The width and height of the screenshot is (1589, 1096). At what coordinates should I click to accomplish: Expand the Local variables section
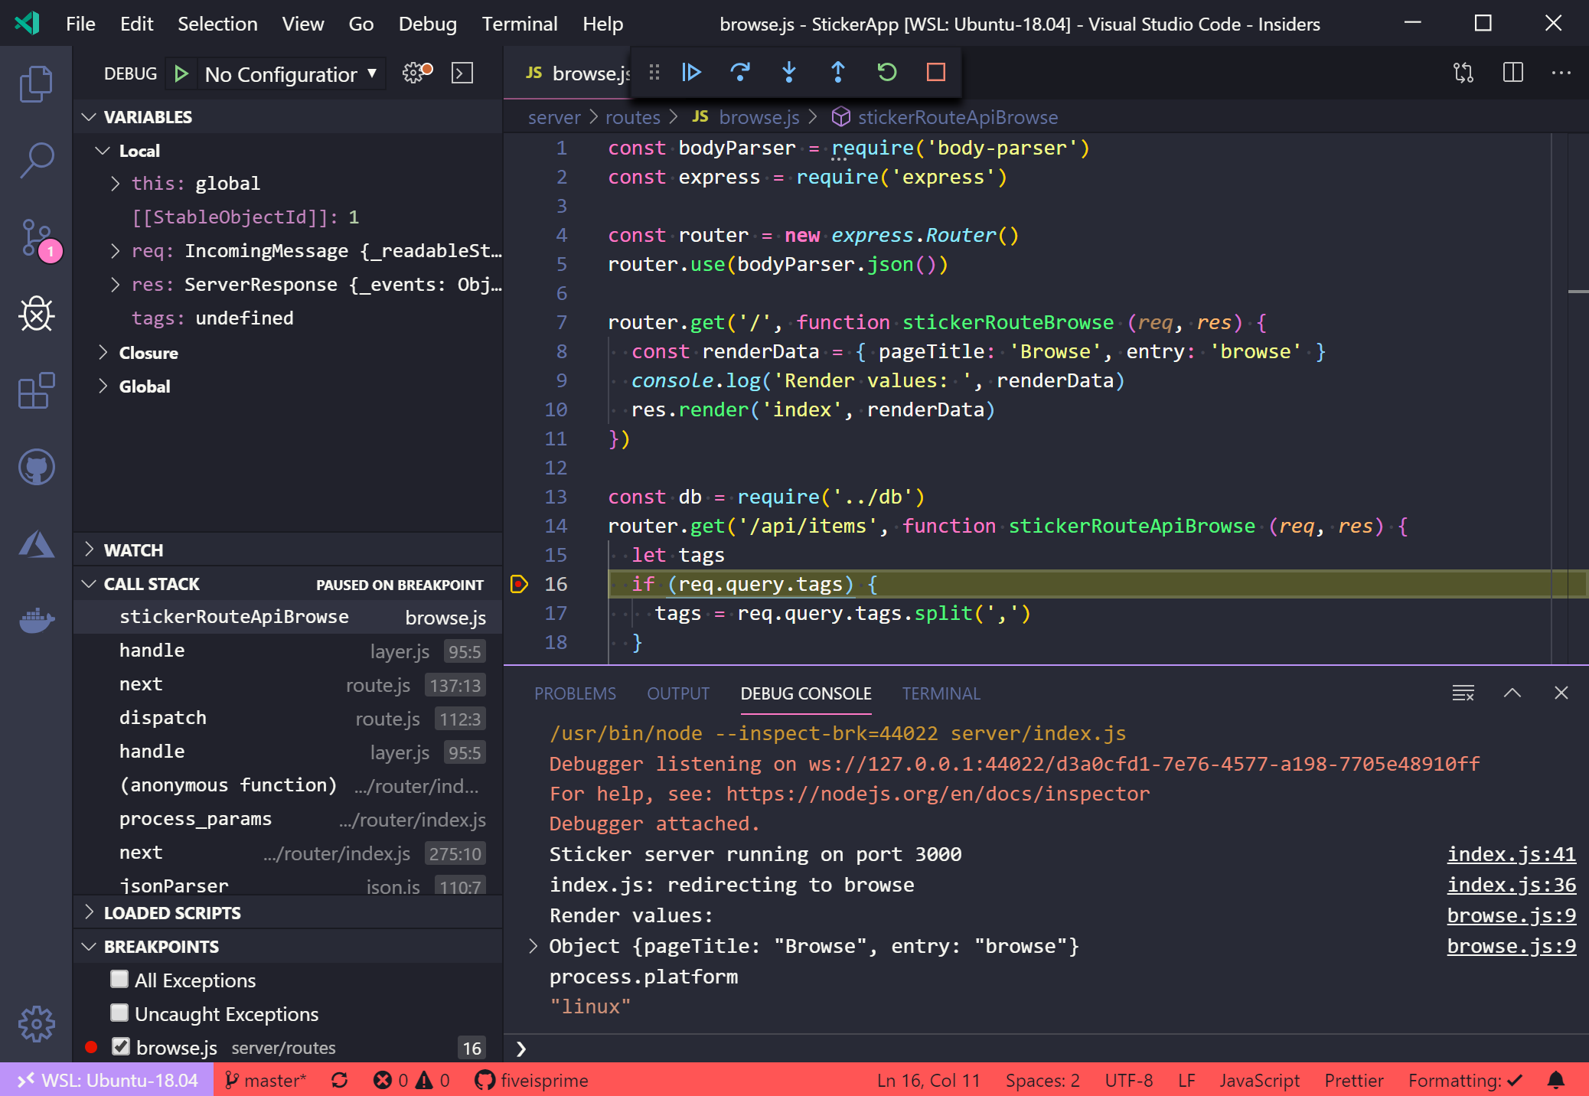pos(107,148)
